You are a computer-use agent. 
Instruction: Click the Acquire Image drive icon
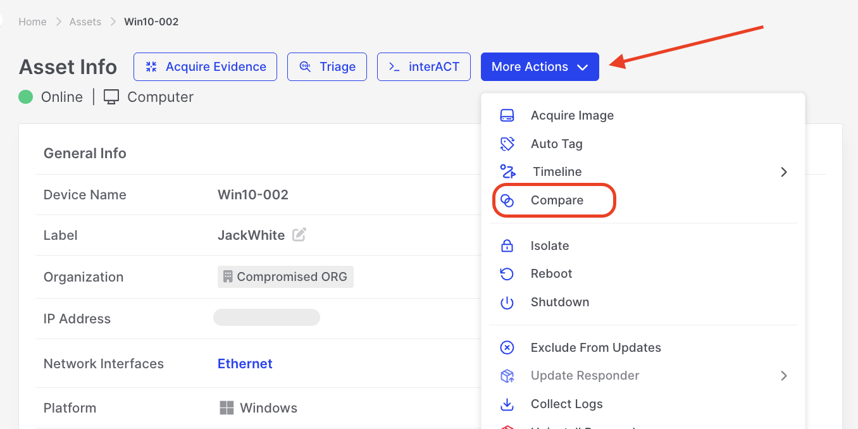[x=507, y=116]
